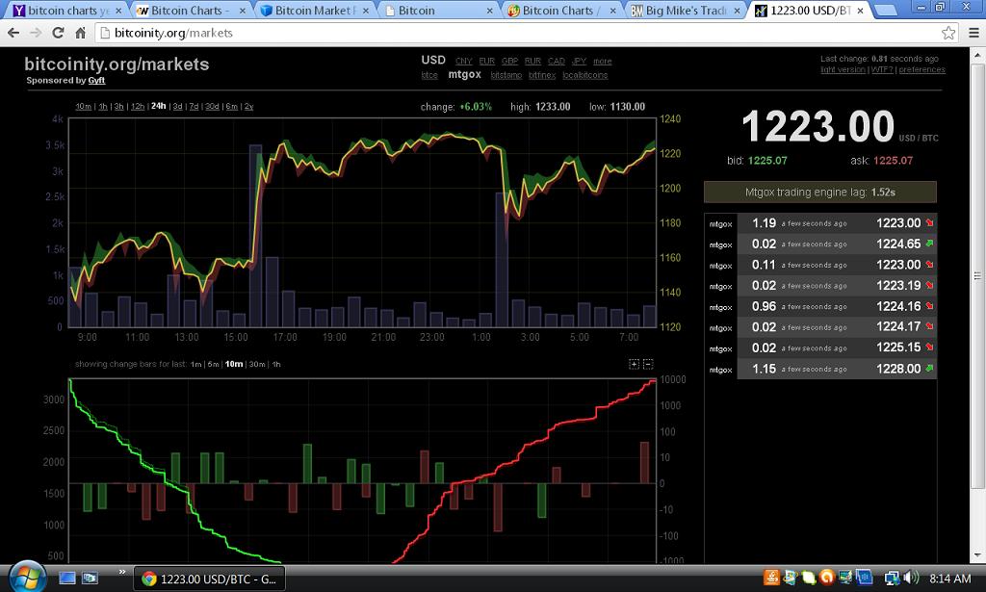Switch to the 'Bitcoin Charts /' tab
Viewport: 986px width, 592px height.
point(560,11)
